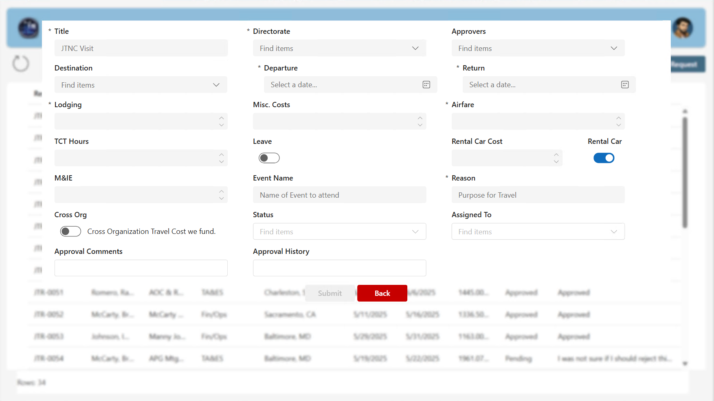Expand the Status dropdown
Screen dimensions: 714x401
[415, 231]
